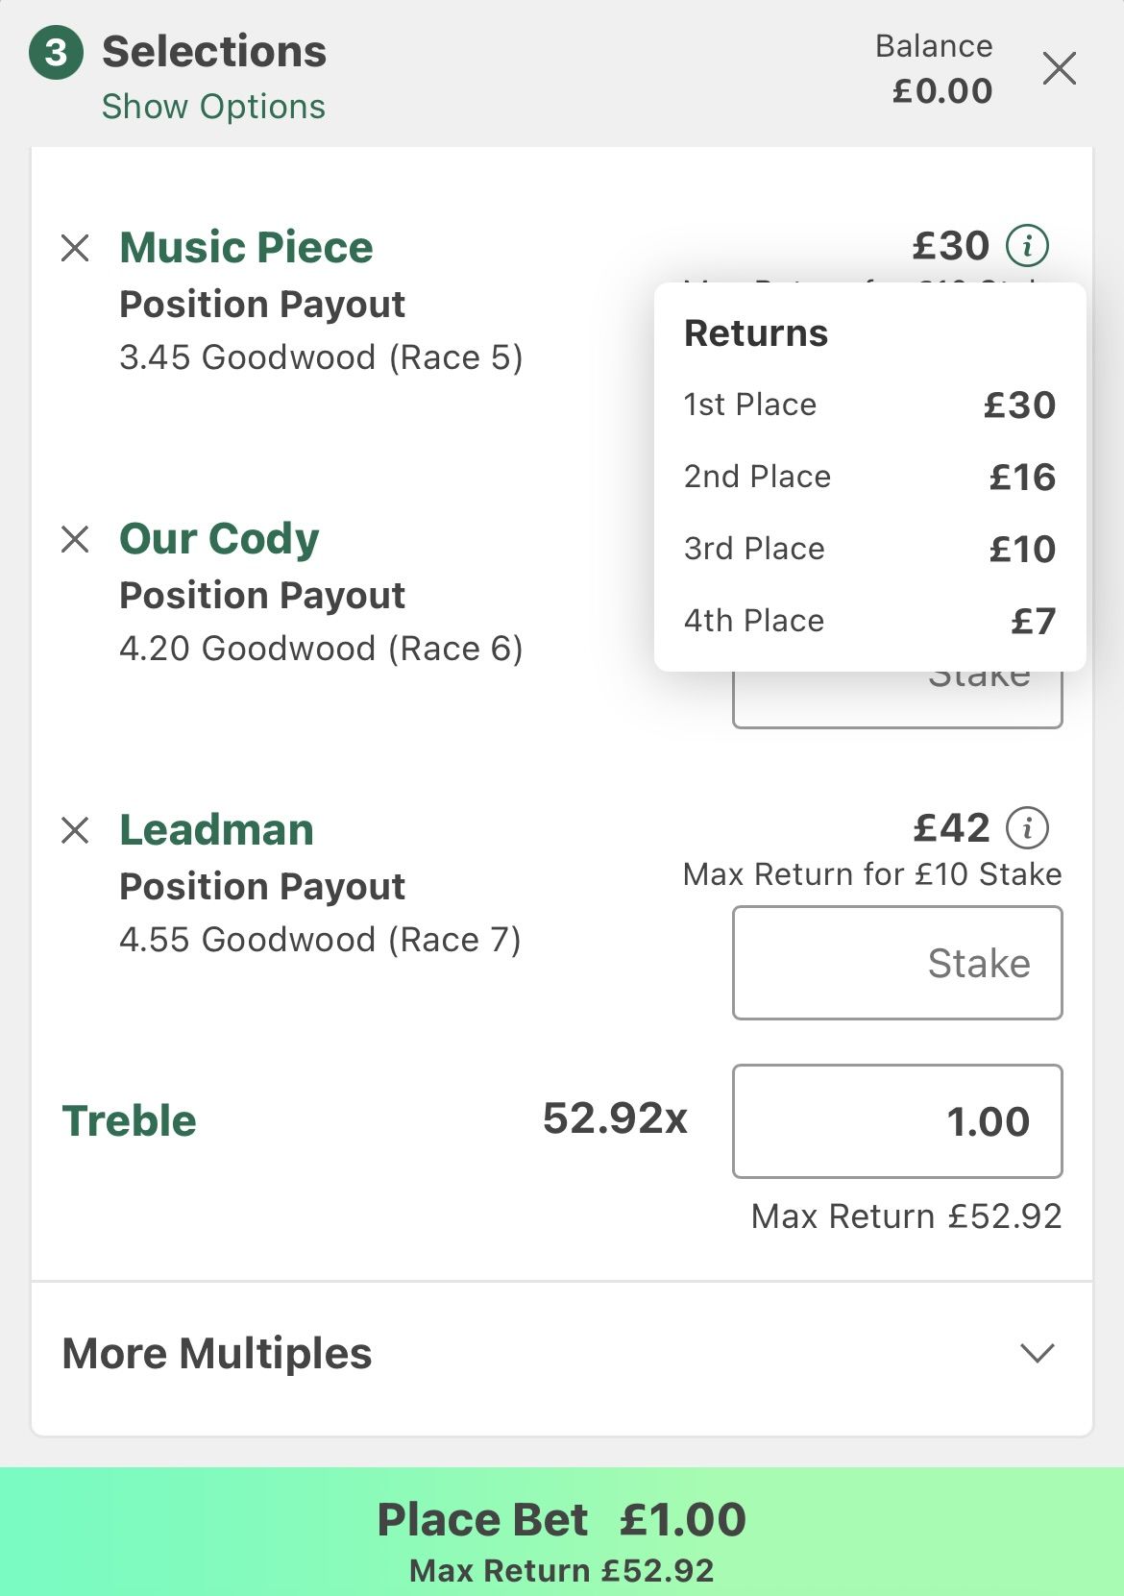Click the Treble multiple label
This screenshot has width=1124, height=1596.
coord(129,1120)
